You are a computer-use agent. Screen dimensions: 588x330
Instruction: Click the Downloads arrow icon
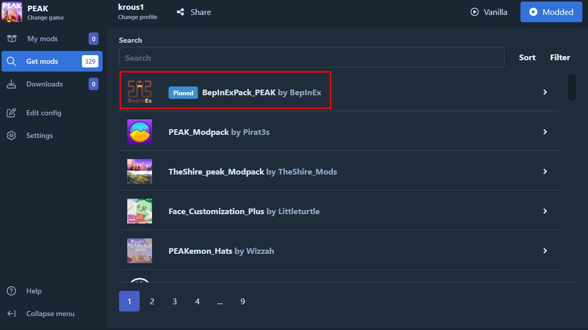tap(11, 84)
